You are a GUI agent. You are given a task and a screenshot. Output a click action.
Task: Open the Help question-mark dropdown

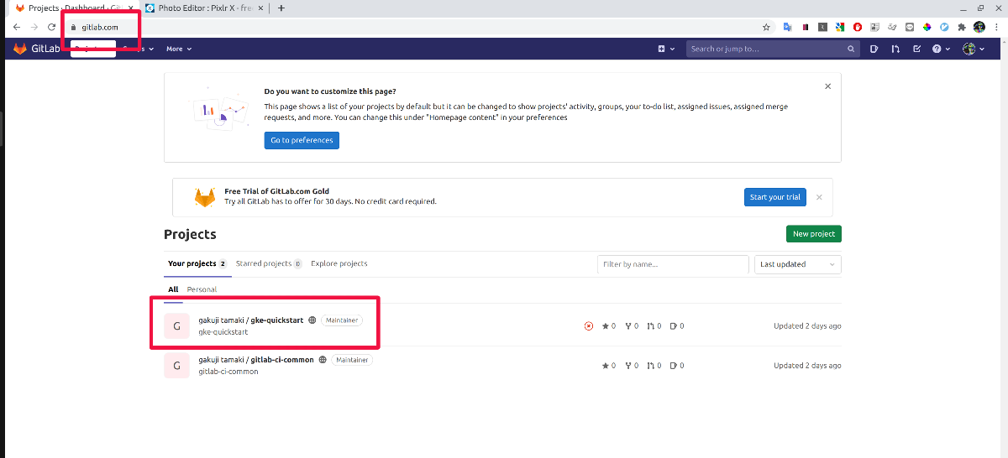pyautogui.click(x=941, y=49)
